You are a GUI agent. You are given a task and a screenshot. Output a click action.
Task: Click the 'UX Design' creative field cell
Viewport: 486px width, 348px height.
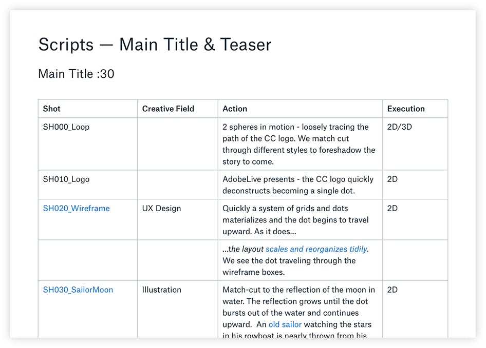[161, 209]
